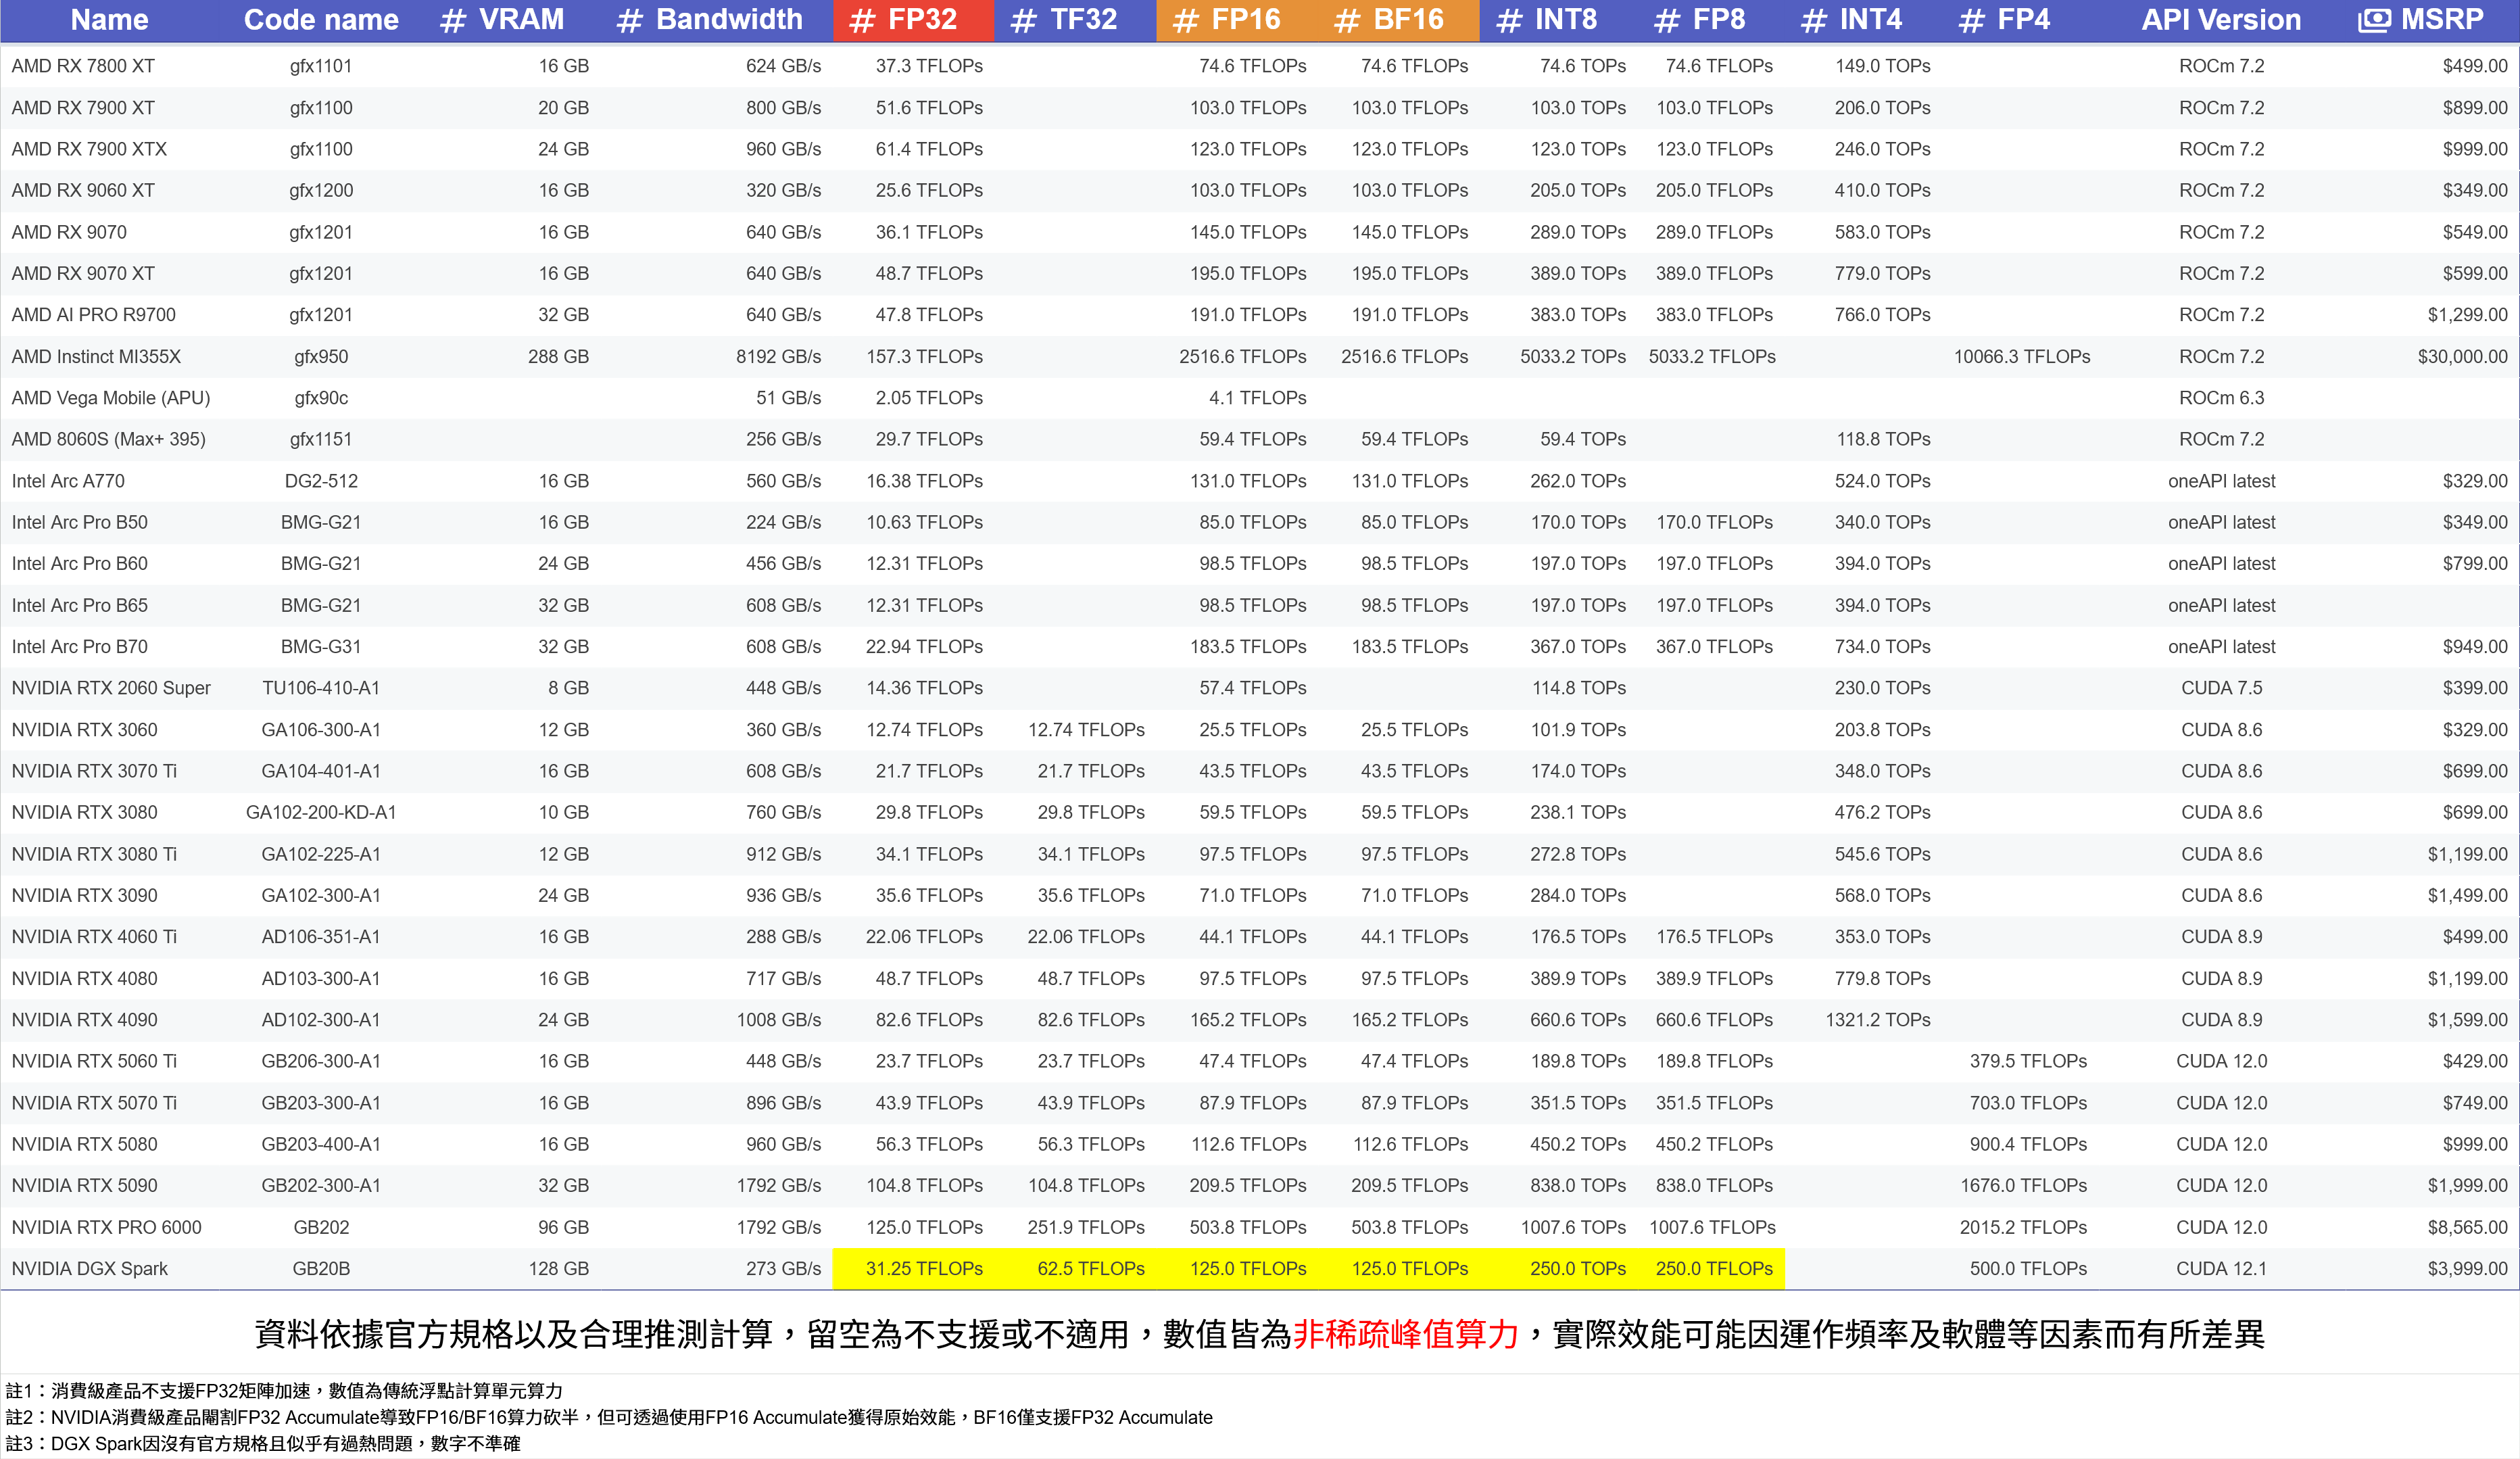Select the NVIDIA RTX 3060 row name

click(x=84, y=730)
